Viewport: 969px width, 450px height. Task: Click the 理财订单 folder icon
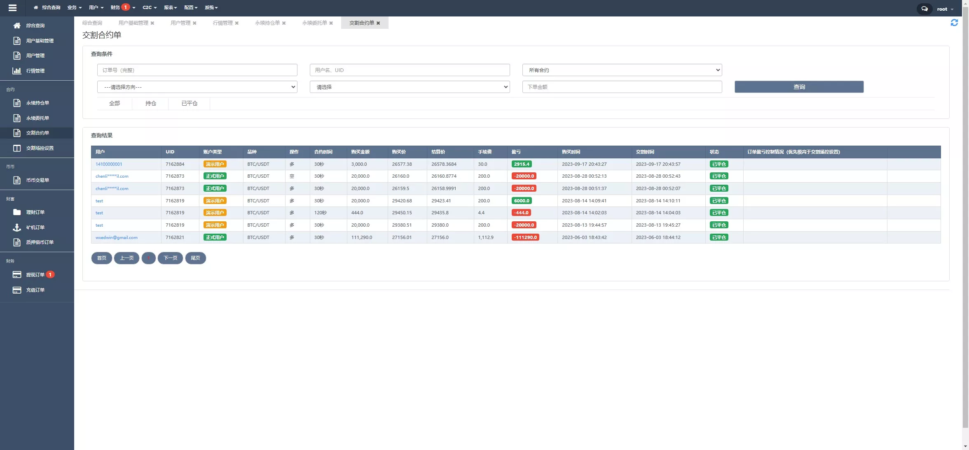(x=17, y=212)
